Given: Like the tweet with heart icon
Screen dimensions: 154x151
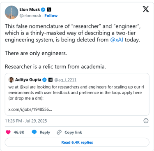Looking at the screenshot, I should pos(8,132).
